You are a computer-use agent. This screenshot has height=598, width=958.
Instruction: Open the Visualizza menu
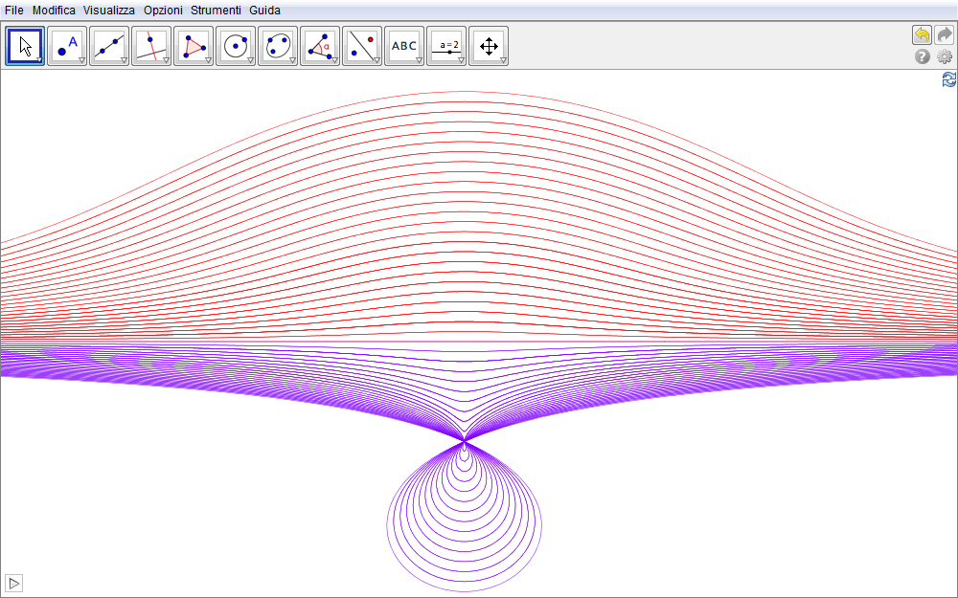tap(108, 10)
